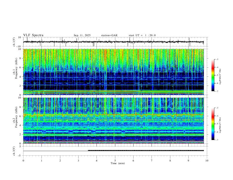Click the time axis tick label '10'

[x=207, y=161]
